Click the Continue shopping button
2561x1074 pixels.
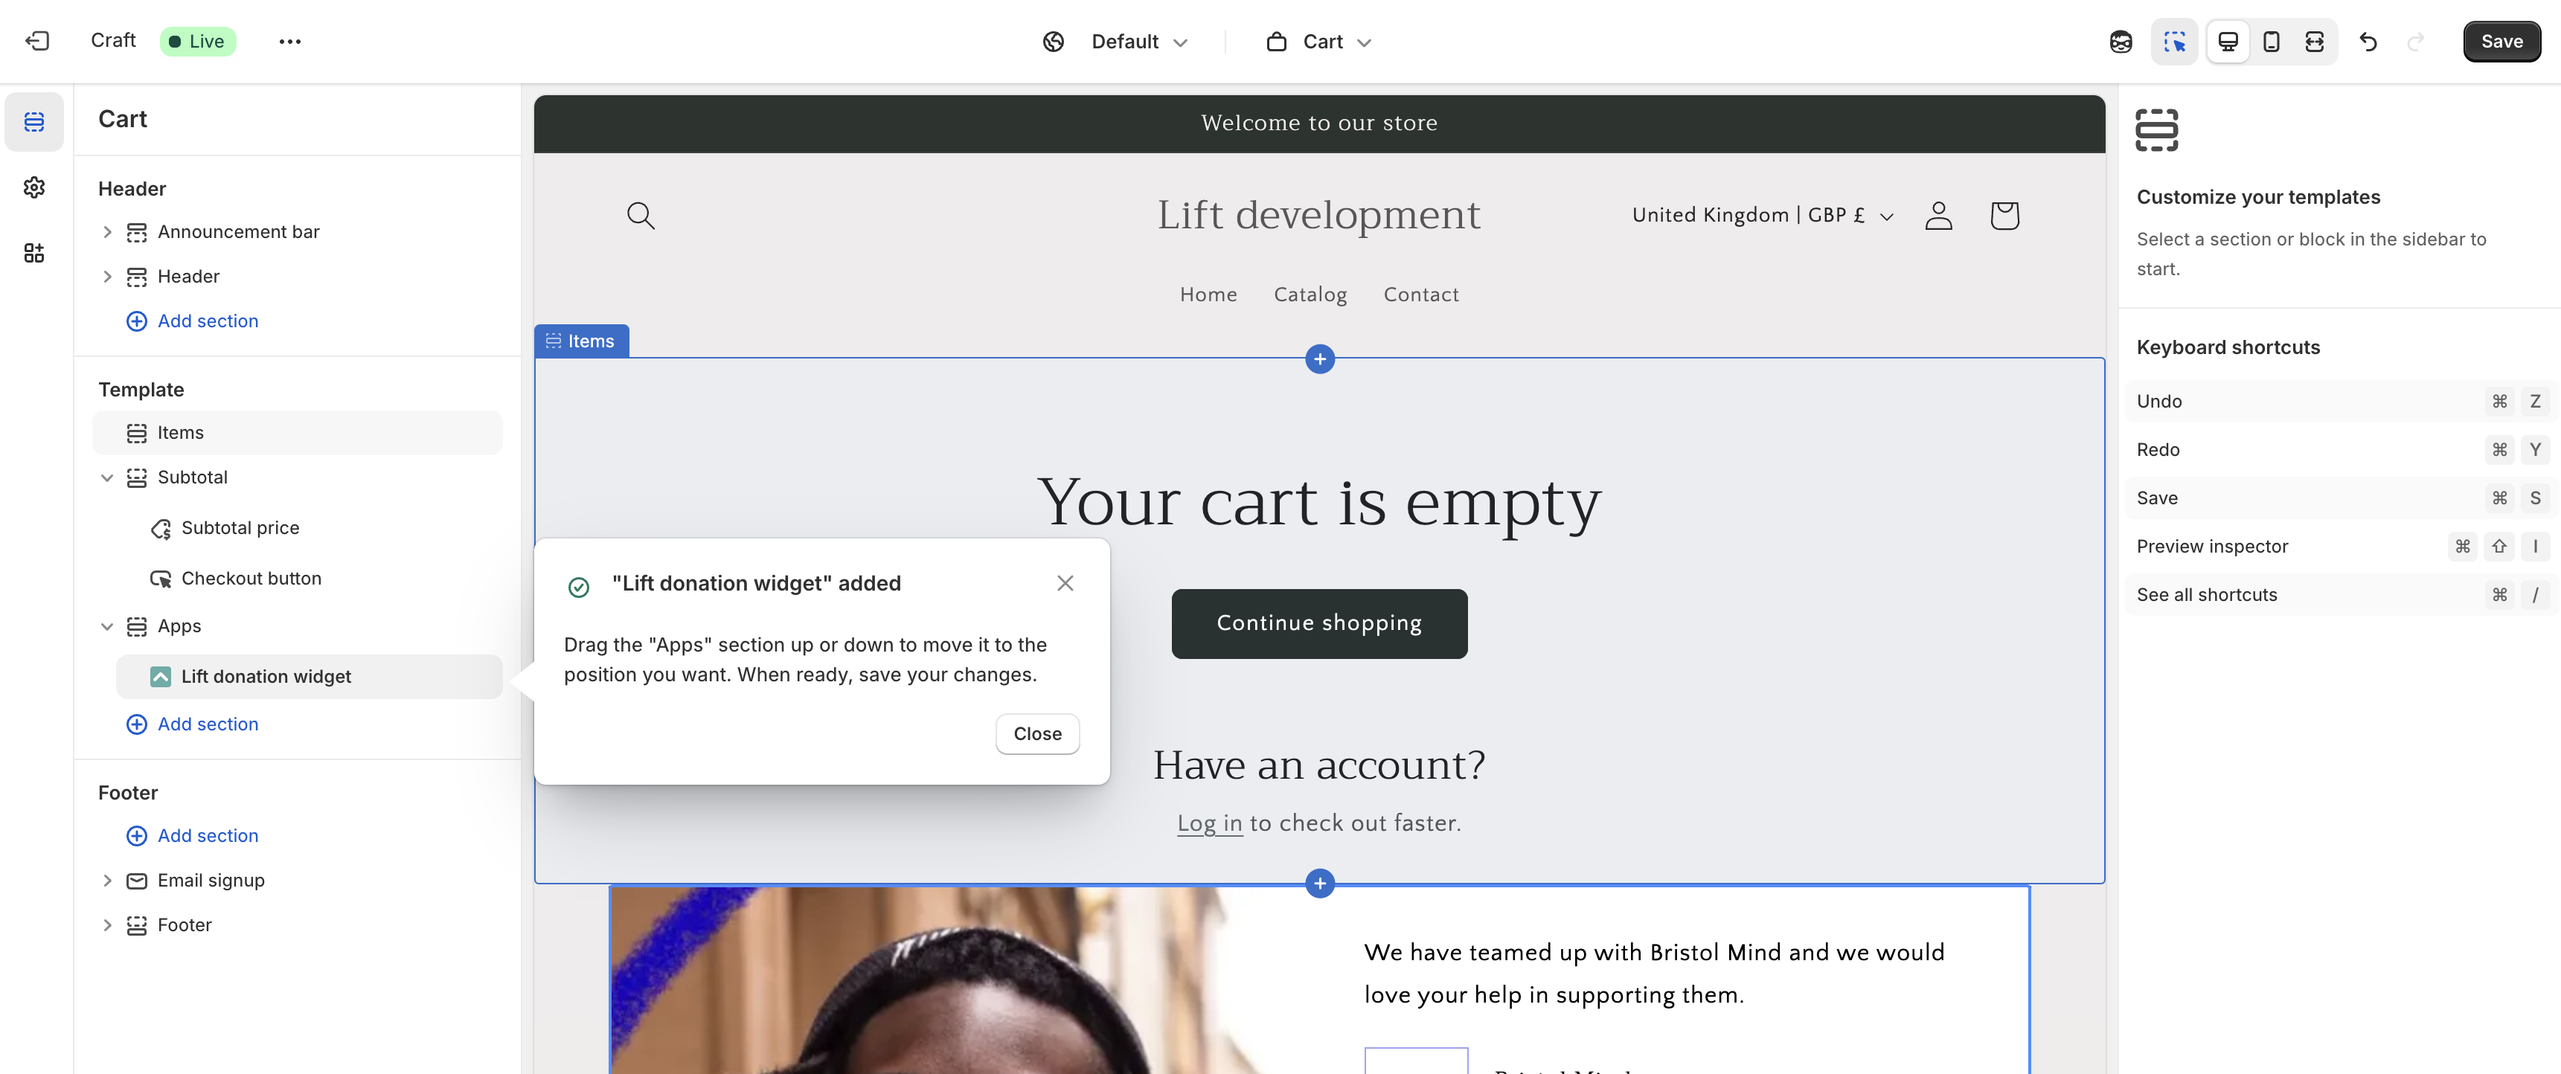[x=1318, y=623]
